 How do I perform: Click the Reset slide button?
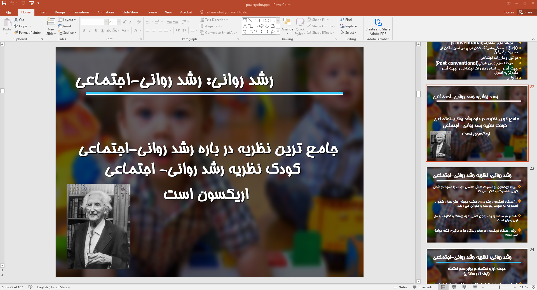point(65,26)
